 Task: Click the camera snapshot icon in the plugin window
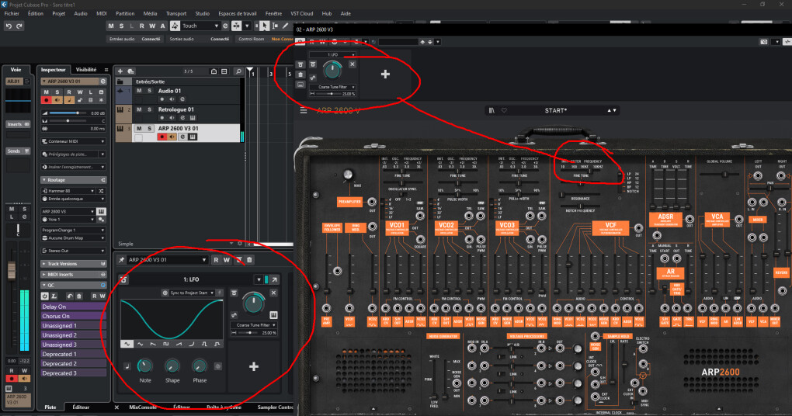coord(764,42)
